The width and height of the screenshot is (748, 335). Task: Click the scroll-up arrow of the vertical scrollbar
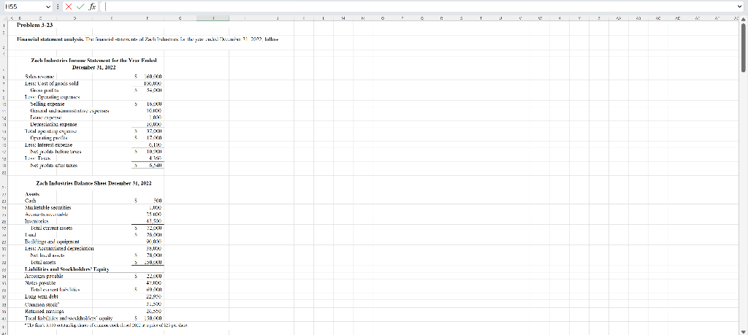(x=744, y=18)
